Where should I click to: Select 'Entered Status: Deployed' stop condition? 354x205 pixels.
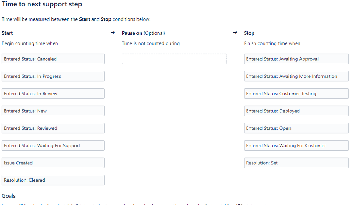[296, 111]
